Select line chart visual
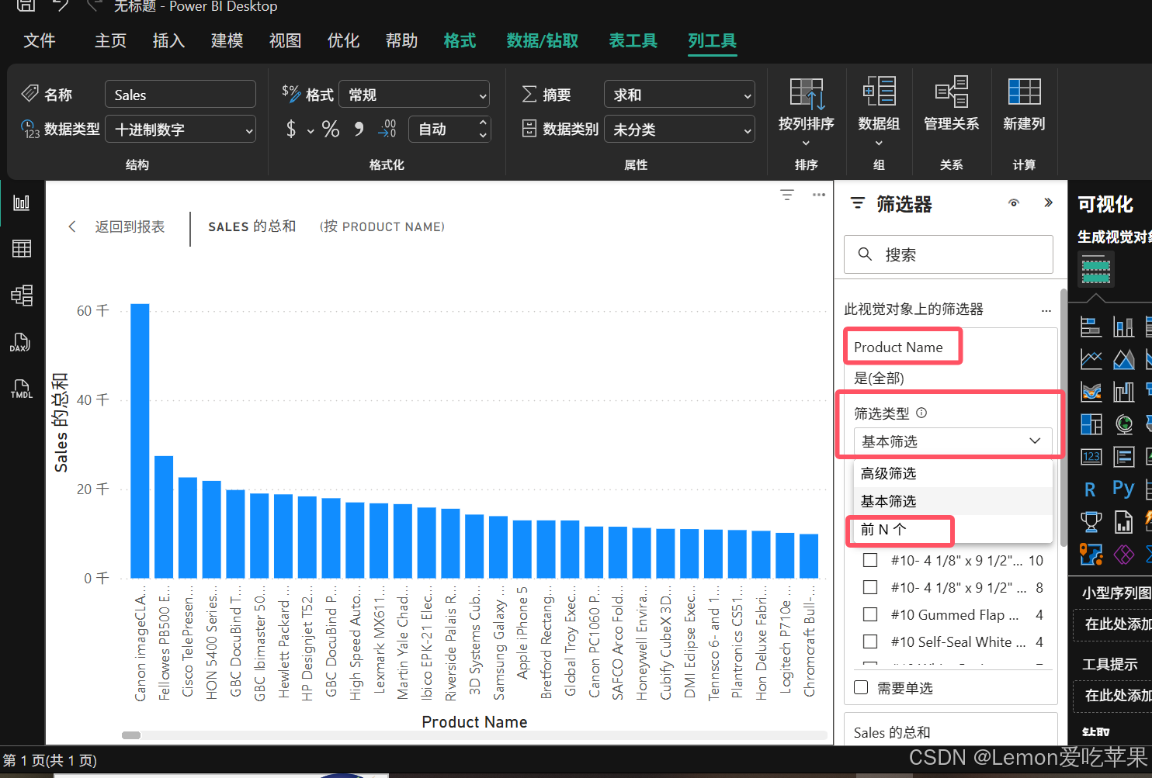Image resolution: width=1152 pixels, height=778 pixels. (1091, 359)
